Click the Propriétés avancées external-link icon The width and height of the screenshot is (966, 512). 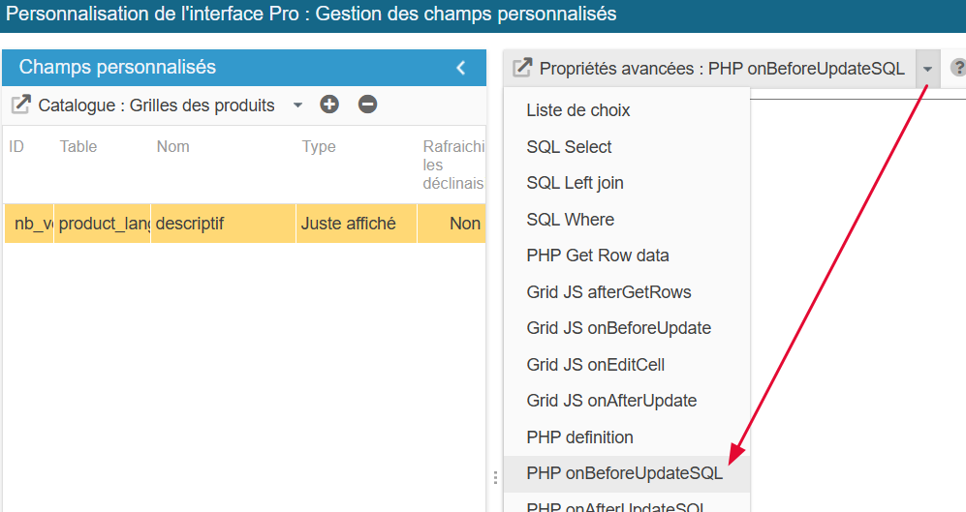522,68
